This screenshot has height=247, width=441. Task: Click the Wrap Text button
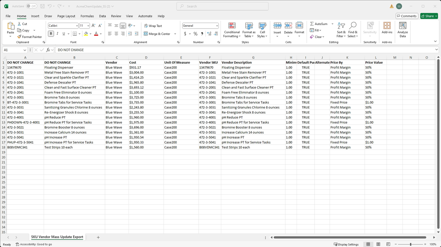pos(153,26)
